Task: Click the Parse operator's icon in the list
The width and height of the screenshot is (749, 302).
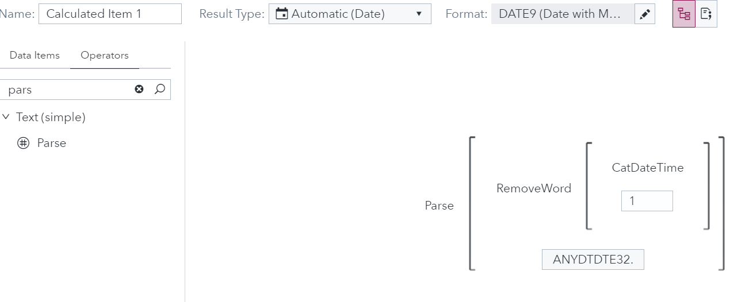Action: [23, 143]
